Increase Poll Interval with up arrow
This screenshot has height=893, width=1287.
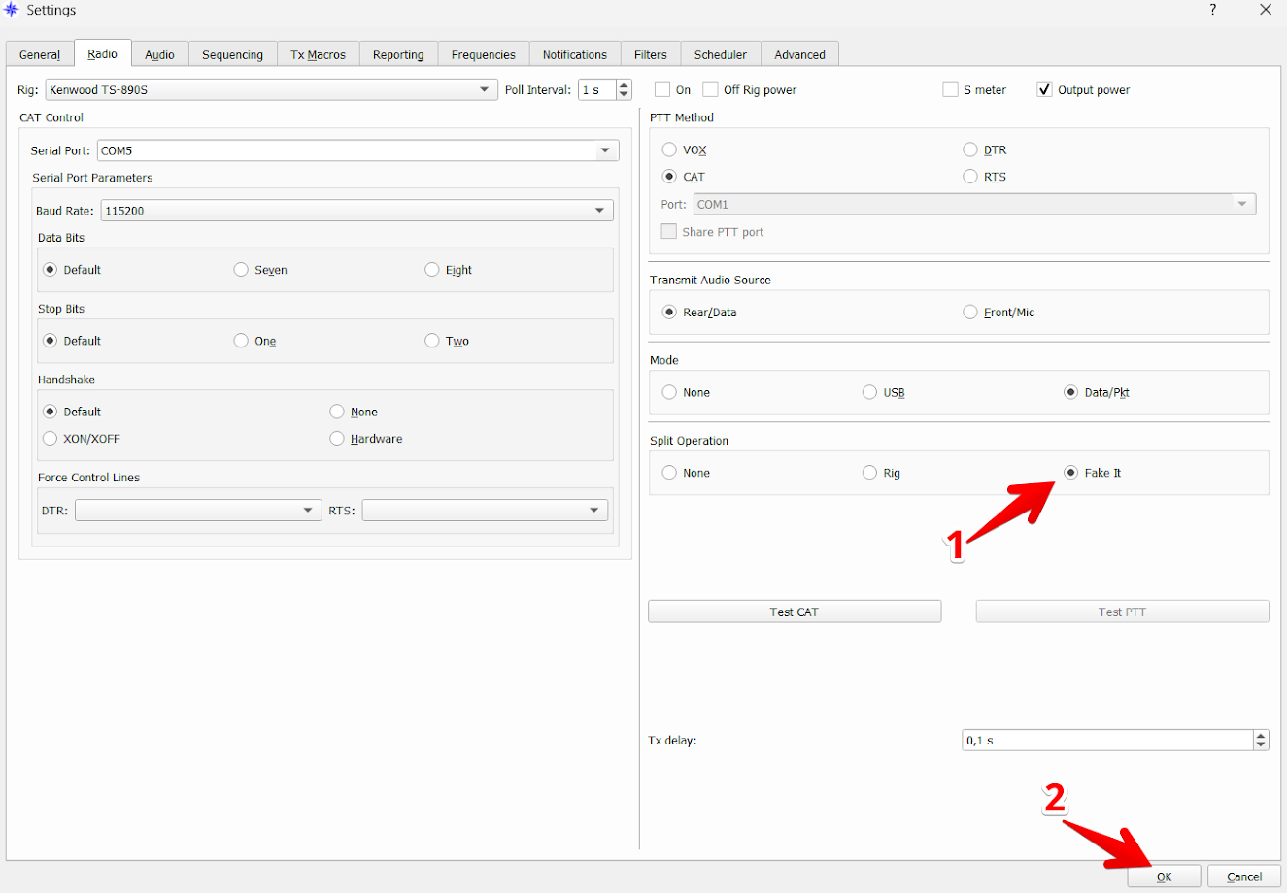624,85
